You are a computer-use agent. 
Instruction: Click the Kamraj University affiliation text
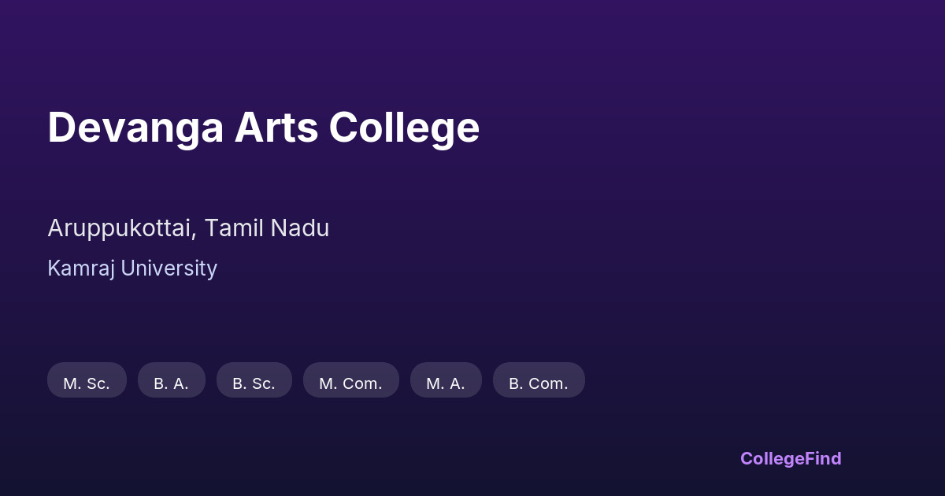(132, 268)
